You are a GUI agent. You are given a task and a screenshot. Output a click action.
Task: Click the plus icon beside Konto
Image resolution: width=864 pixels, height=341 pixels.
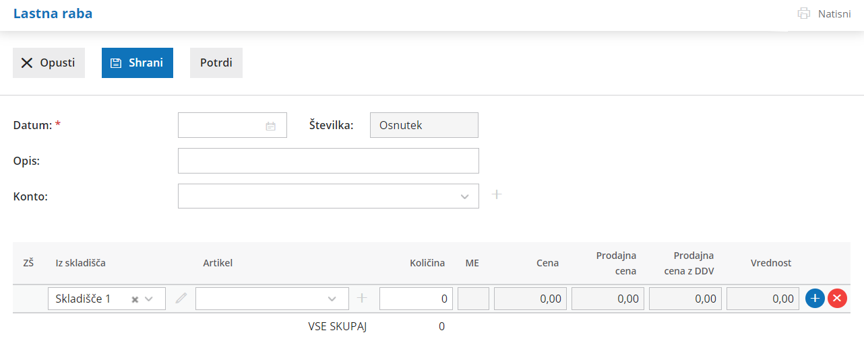[x=497, y=195]
